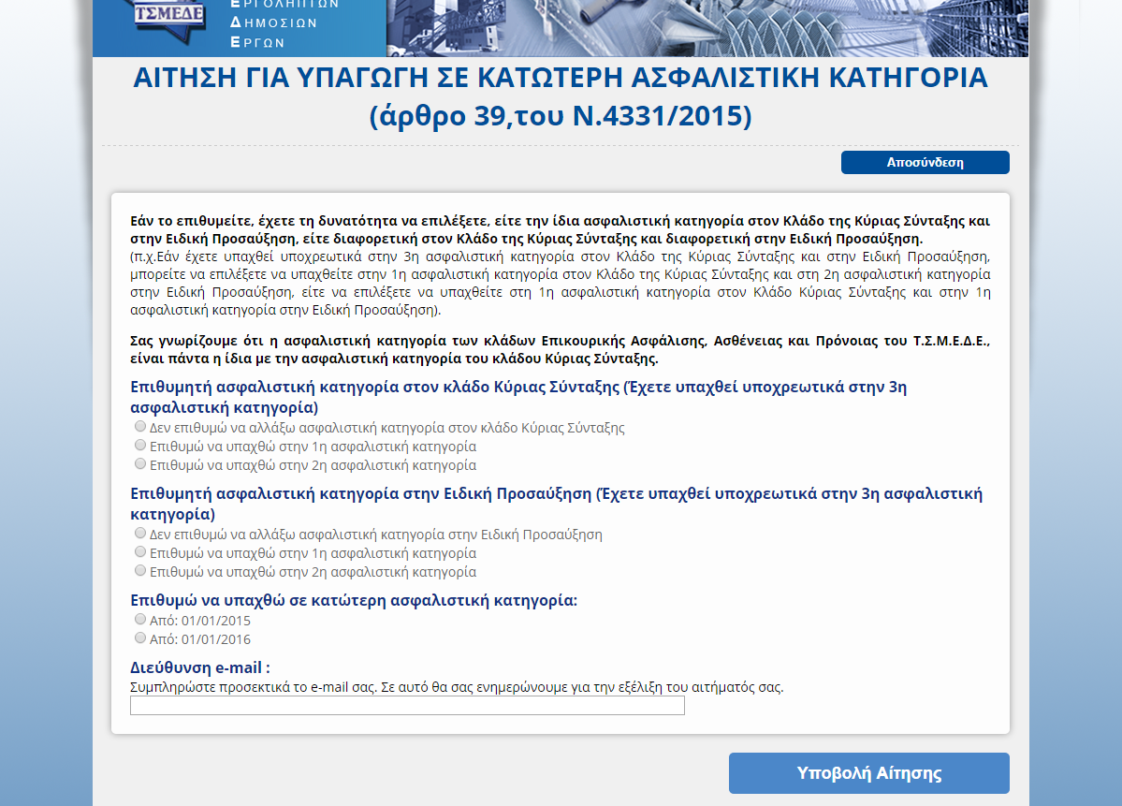Click the heading Επιθυμητή ασφαλιστική κατηγορία στην Ειδική Προσαύξηση
The width and height of the screenshot is (1122, 806).
(x=557, y=504)
